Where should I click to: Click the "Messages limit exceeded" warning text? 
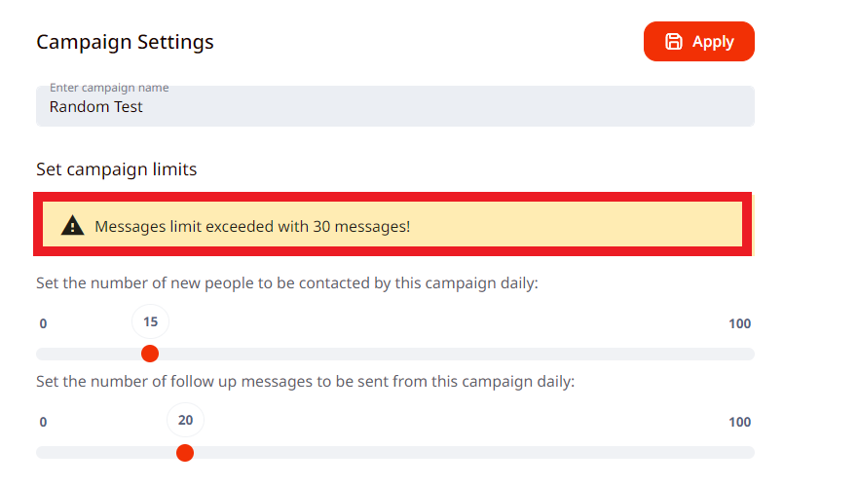tap(252, 227)
